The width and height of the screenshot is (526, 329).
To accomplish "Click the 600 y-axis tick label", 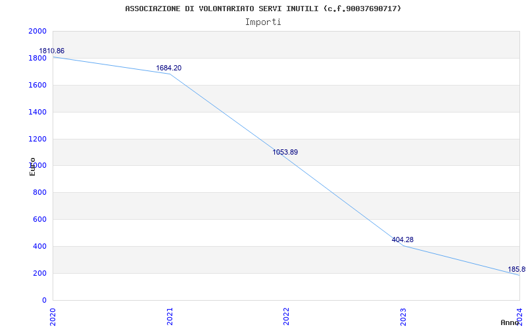I will (39, 220).
